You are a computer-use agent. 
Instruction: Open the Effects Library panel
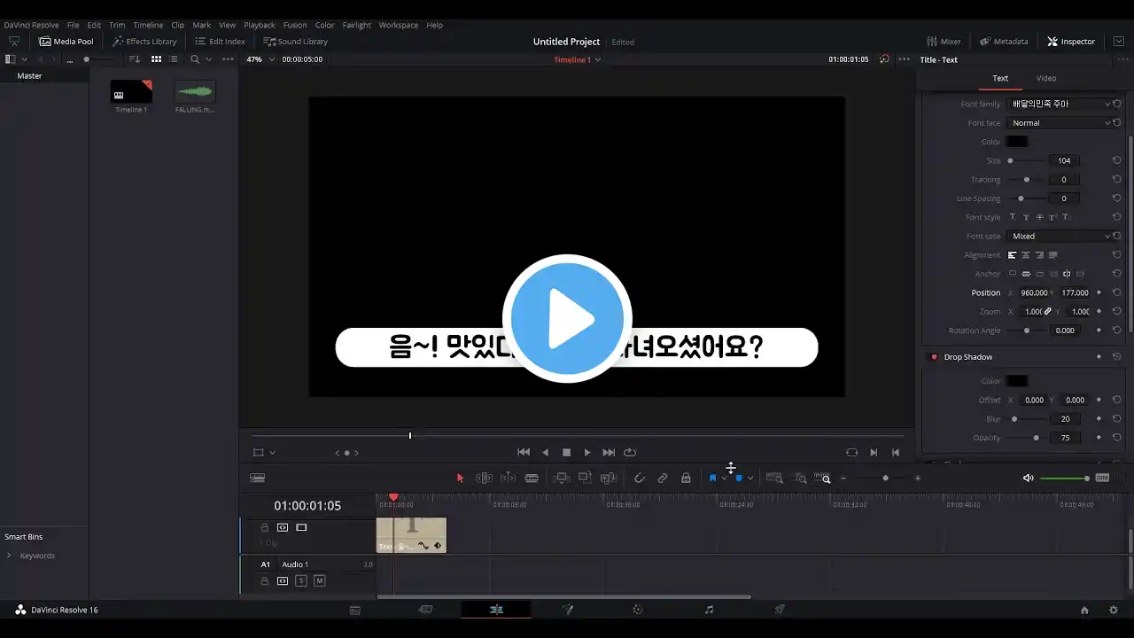pos(144,41)
